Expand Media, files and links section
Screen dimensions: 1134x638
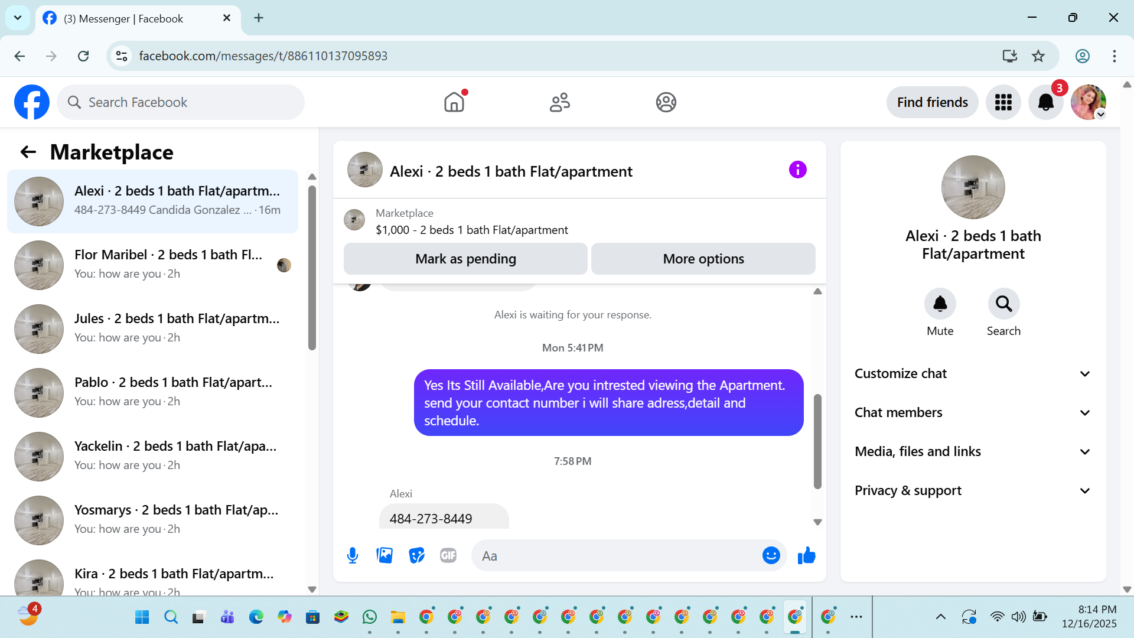pyautogui.click(x=973, y=452)
